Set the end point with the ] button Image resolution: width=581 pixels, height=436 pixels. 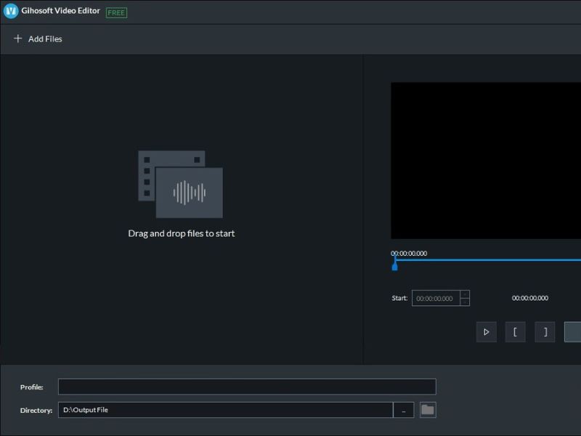[x=545, y=332]
